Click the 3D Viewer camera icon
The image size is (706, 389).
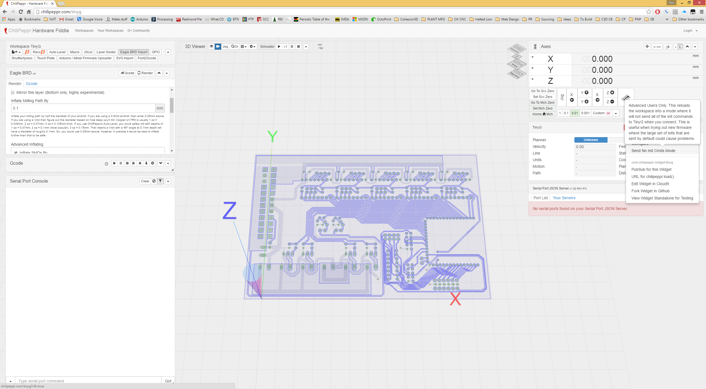pos(218,47)
